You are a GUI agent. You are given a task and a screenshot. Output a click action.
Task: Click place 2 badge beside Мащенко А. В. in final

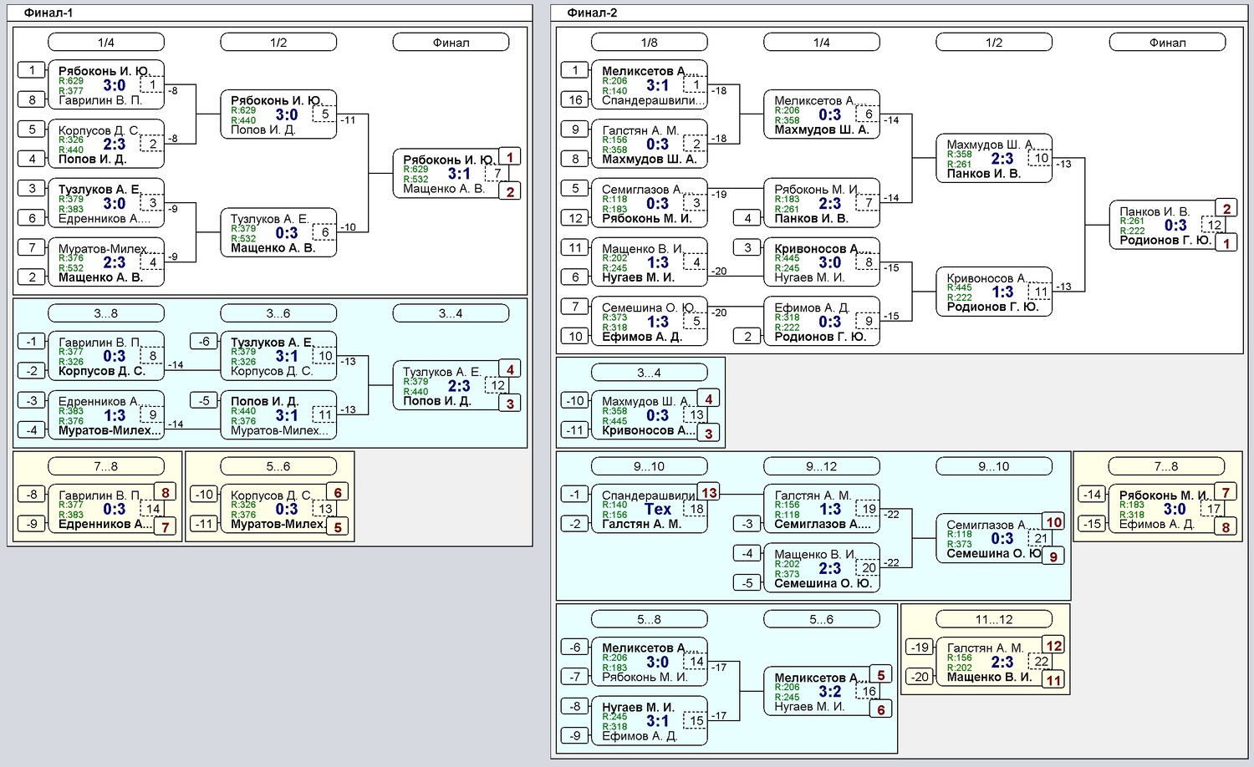pos(510,191)
